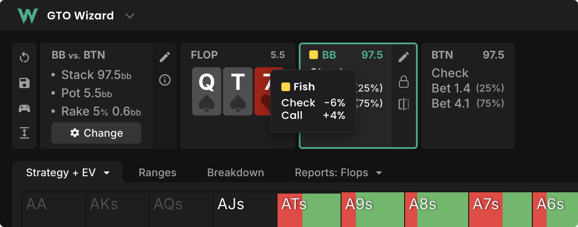The width and height of the screenshot is (578, 227).
Task: Click the reset/undo arrow icon in sidebar
Action: 24,58
